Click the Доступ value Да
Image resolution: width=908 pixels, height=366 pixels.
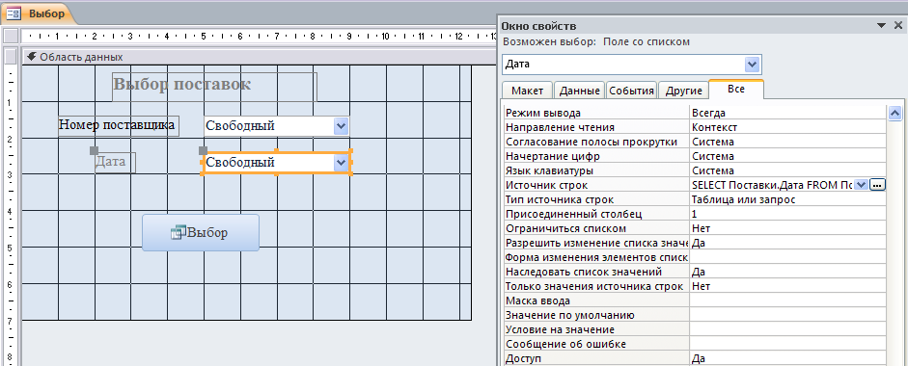point(787,358)
